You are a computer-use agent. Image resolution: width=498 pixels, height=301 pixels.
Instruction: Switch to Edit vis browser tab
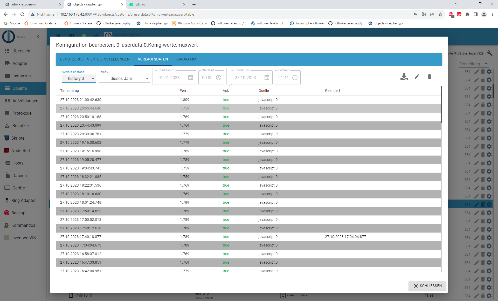(x=157, y=4)
